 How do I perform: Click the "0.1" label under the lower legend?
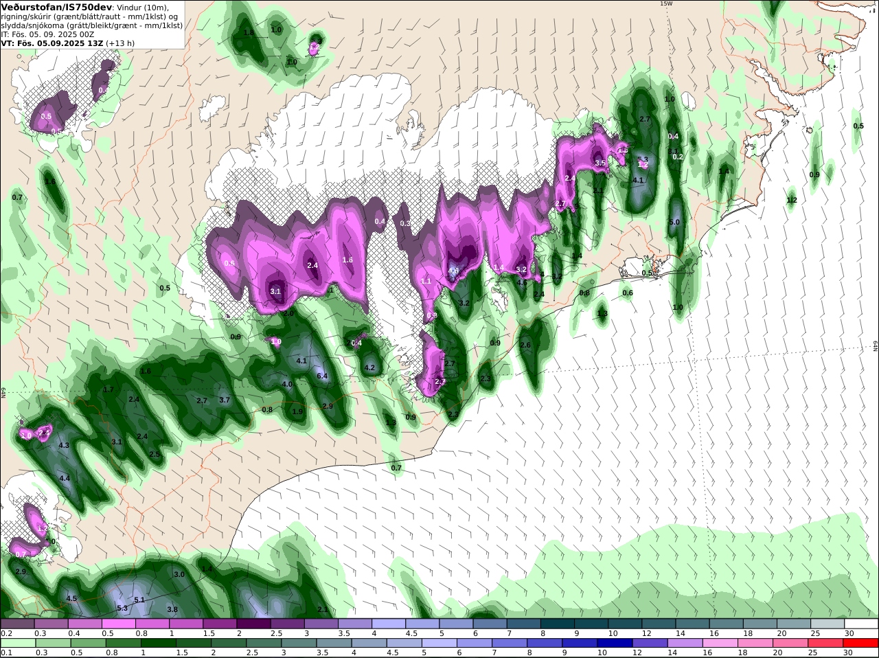[6, 653]
